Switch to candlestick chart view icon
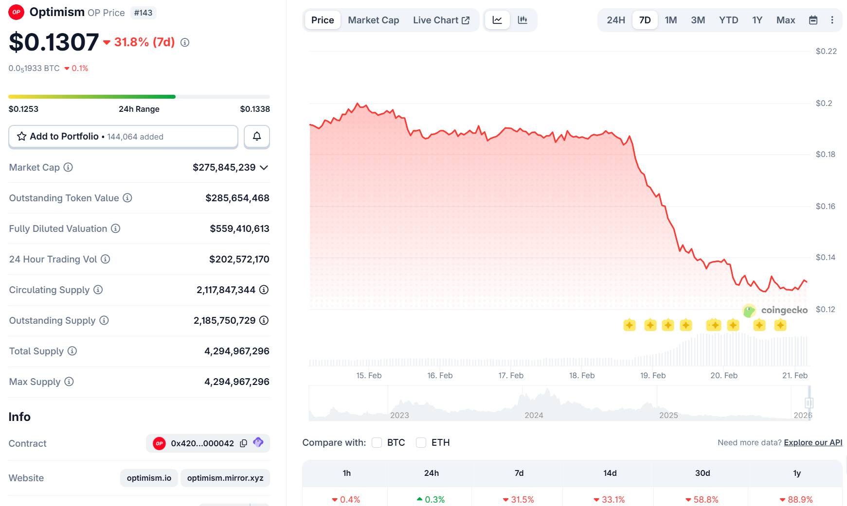This screenshot has width=847, height=506. (x=523, y=20)
